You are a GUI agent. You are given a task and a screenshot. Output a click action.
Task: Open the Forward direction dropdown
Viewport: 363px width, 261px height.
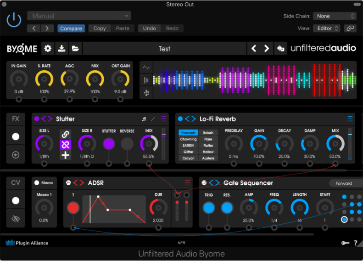[x=346, y=183]
